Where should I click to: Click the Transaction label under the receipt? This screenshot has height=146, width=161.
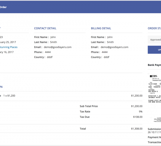coord(154,142)
